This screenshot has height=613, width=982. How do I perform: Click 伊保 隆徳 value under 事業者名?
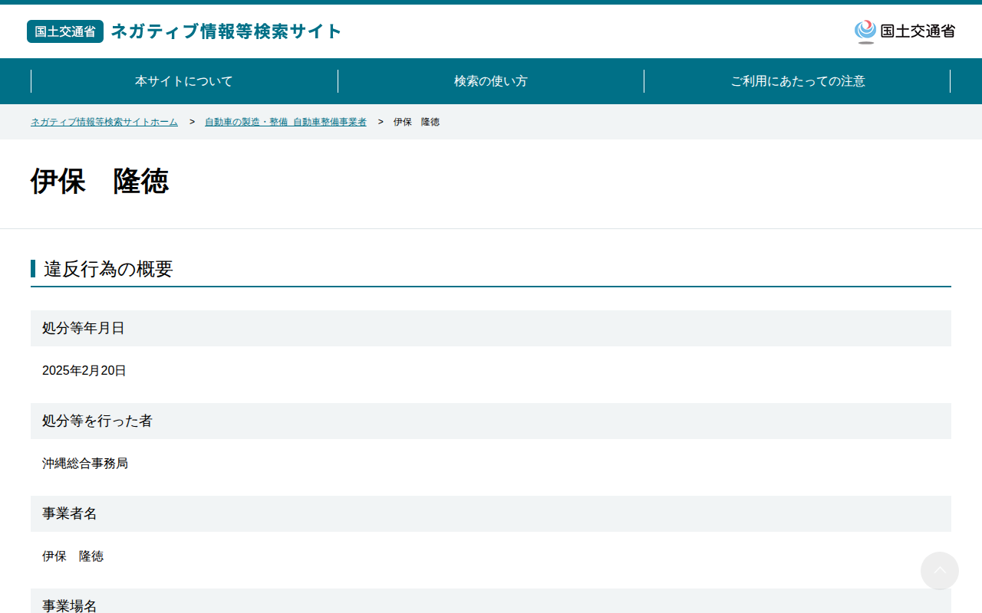click(x=73, y=556)
